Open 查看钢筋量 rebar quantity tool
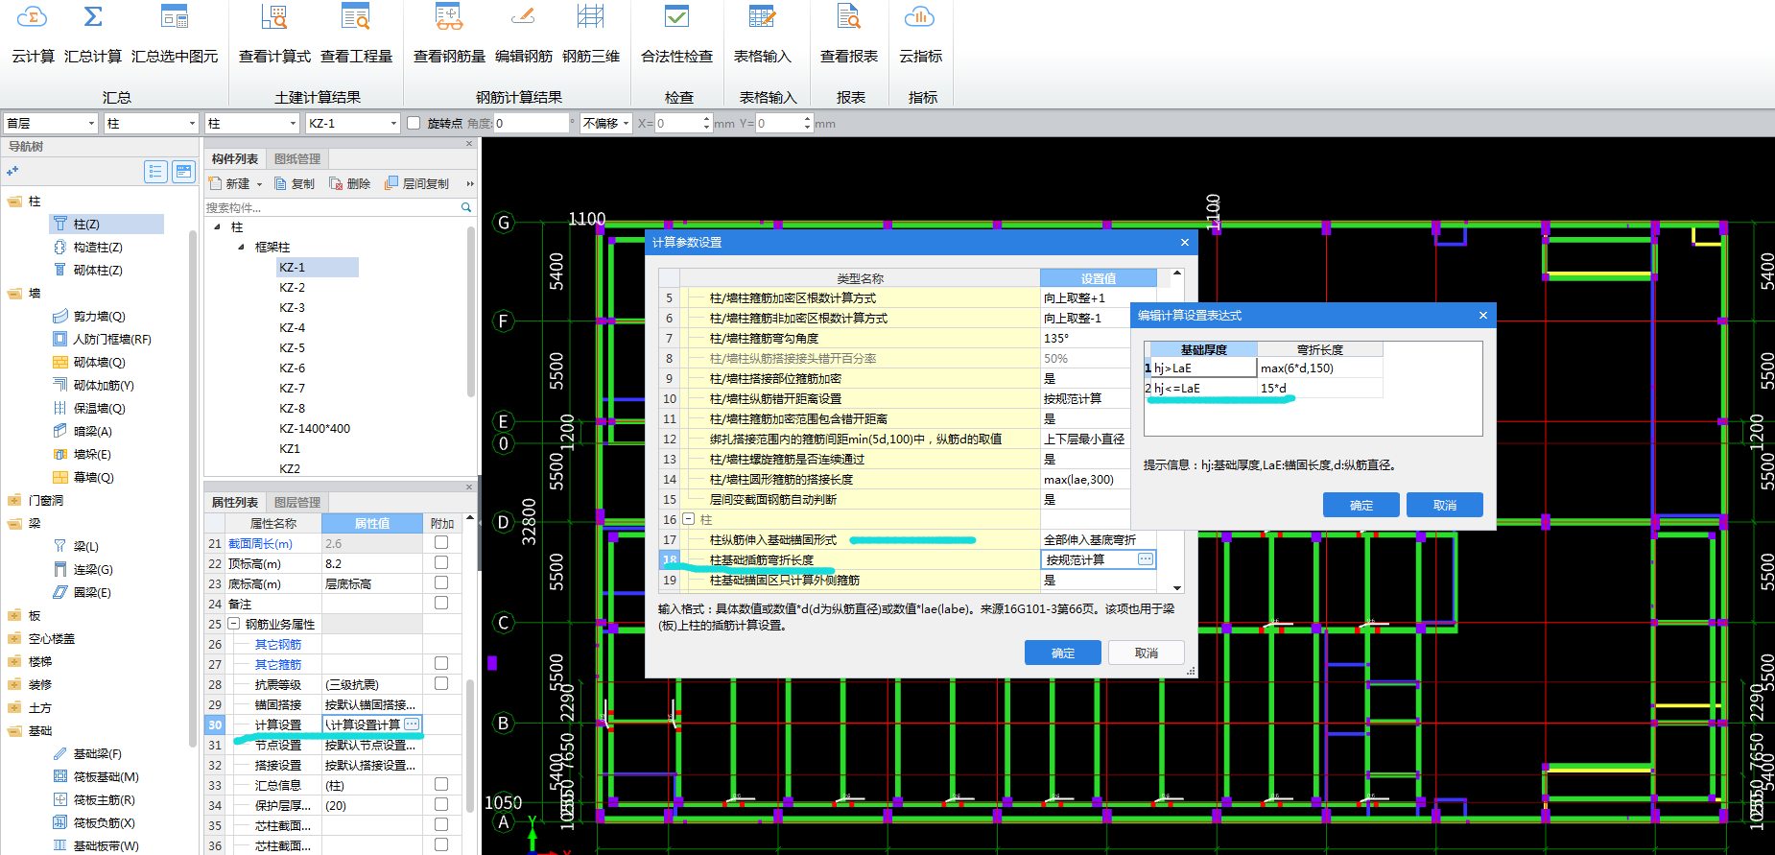This screenshot has height=855, width=1775. [448, 19]
